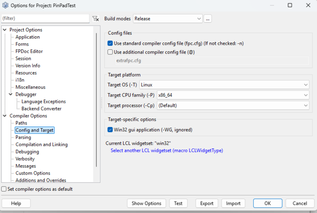The image size is (317, 213).
Task: Select Miscellaneous in options tree
Action: pyautogui.click(x=30, y=87)
